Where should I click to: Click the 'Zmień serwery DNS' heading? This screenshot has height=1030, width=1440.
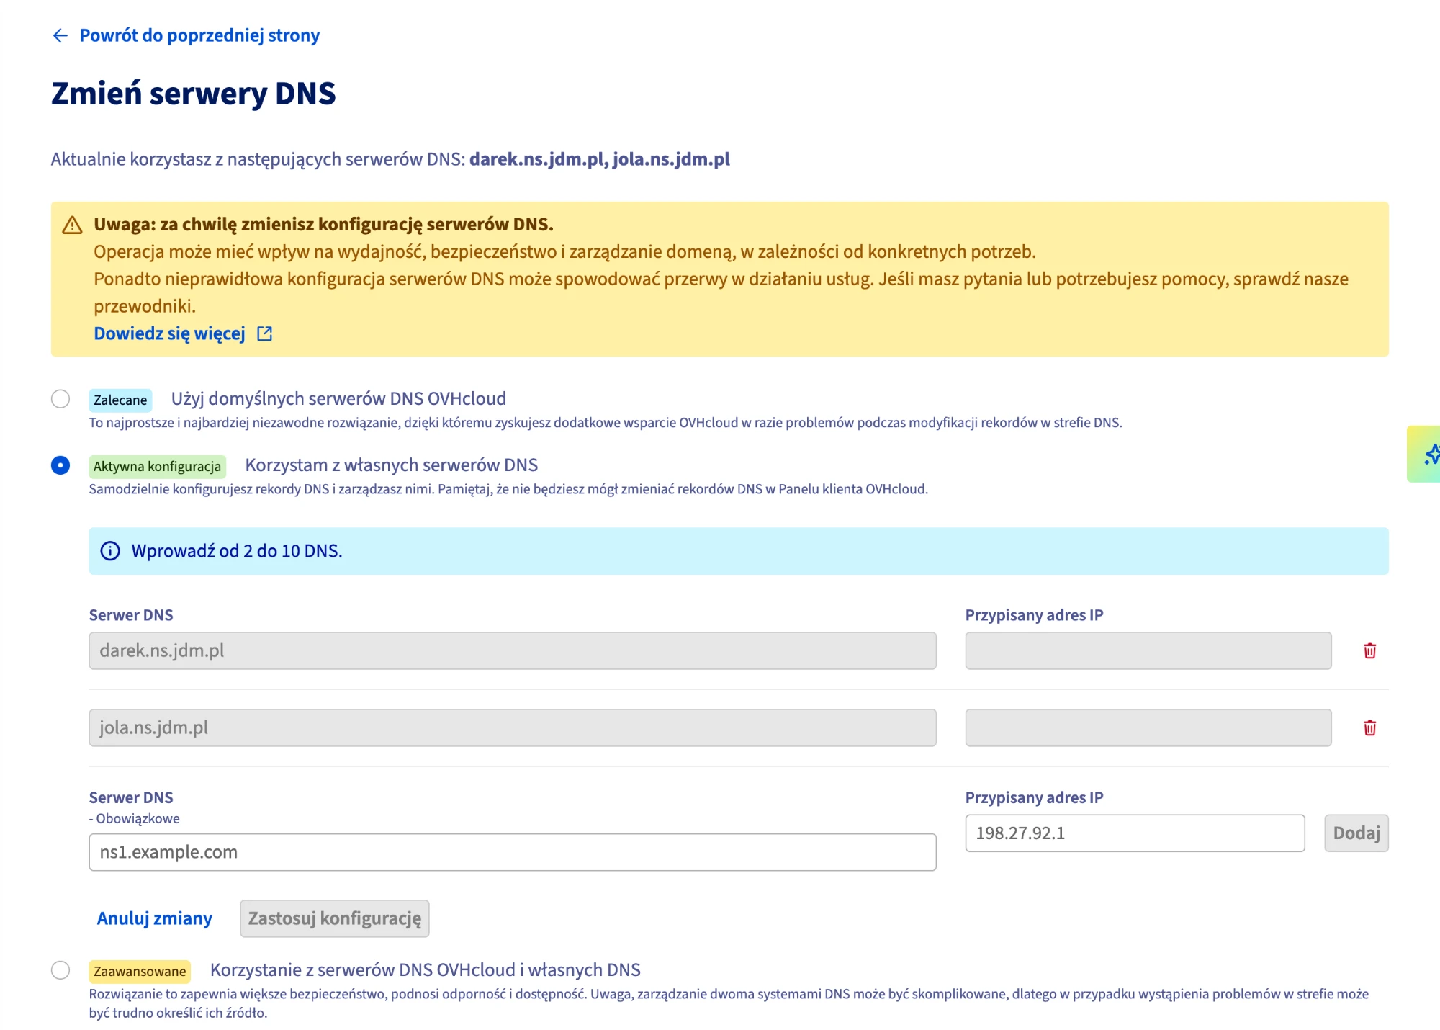pyautogui.click(x=194, y=94)
